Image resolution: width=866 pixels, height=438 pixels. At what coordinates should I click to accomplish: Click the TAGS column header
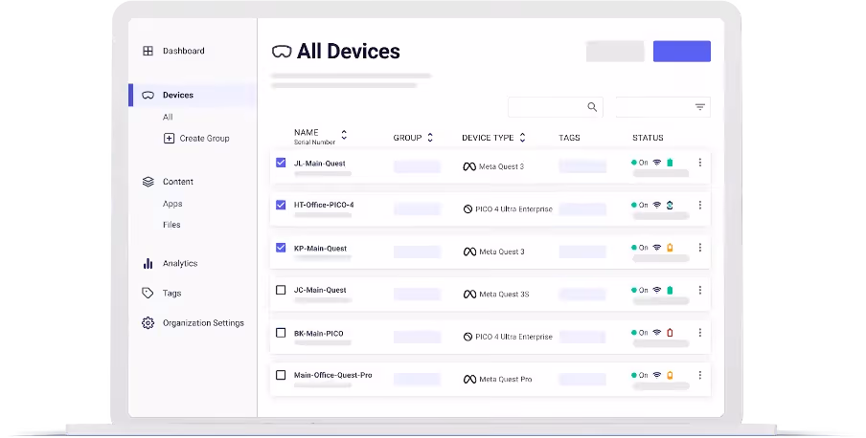pos(569,138)
